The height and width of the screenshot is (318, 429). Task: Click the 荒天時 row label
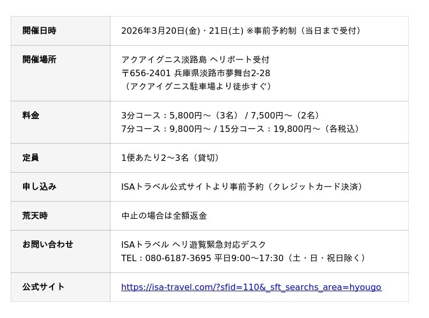[x=35, y=216]
